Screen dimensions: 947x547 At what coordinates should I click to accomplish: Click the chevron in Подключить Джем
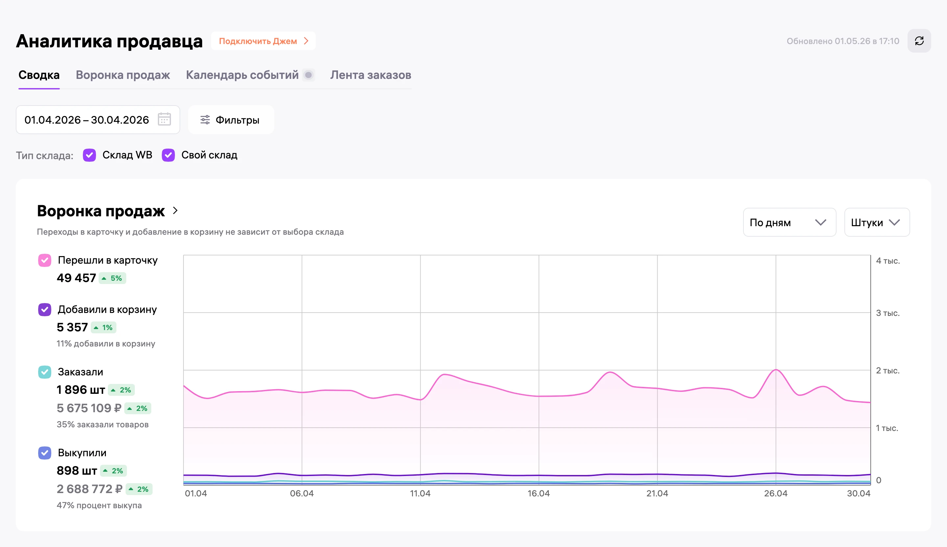pyautogui.click(x=306, y=41)
